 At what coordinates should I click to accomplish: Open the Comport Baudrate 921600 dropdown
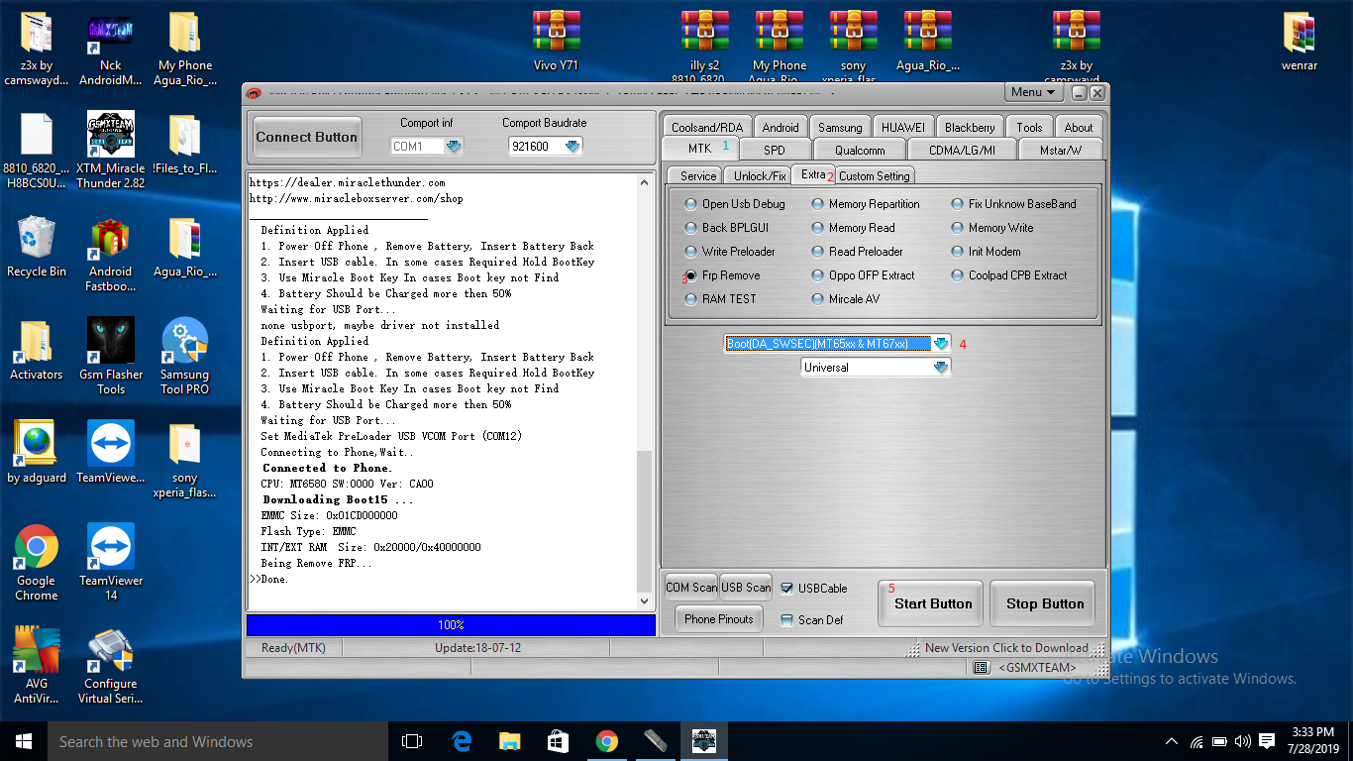tap(572, 147)
